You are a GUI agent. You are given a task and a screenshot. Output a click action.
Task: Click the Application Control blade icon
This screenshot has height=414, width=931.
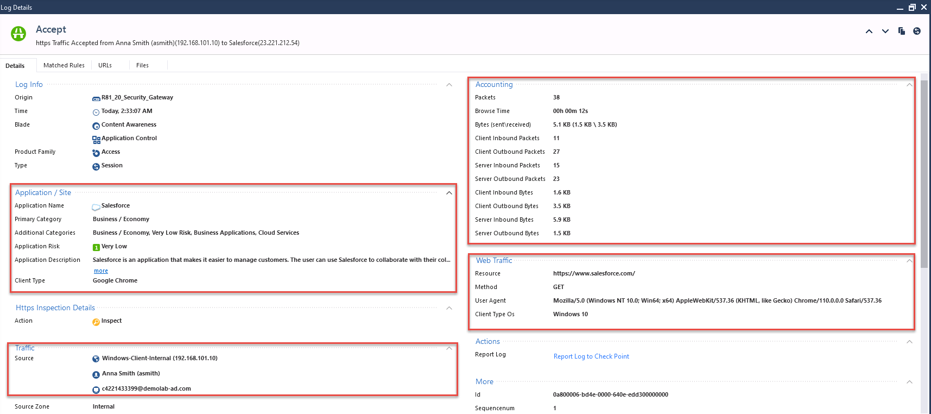(x=96, y=140)
